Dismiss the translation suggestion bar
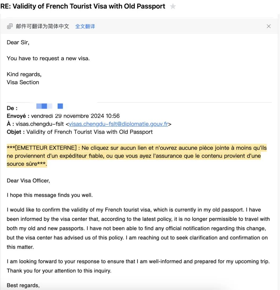Screen dimensions: 280x290 (269, 26)
